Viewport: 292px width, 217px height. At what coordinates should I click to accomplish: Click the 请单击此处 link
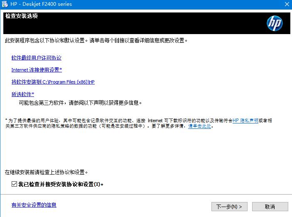pyautogui.click(x=199, y=126)
